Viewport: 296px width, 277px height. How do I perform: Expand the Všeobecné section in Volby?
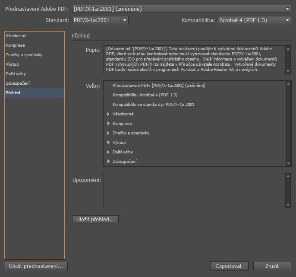click(109, 114)
